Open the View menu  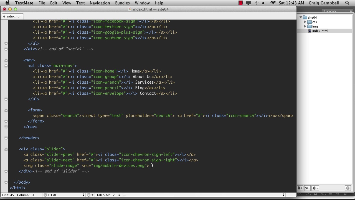tap(67, 3)
